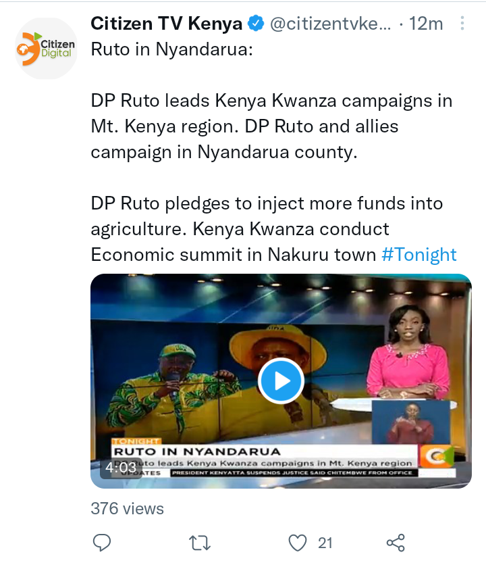Click the Citizen logo in the video corner
Viewport: 486px width, 565px height.
(x=437, y=456)
